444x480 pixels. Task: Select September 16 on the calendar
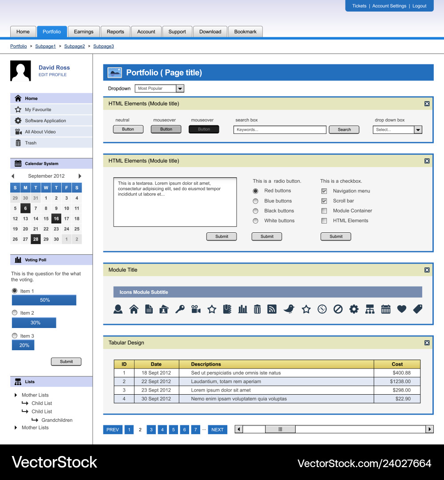[56, 219]
